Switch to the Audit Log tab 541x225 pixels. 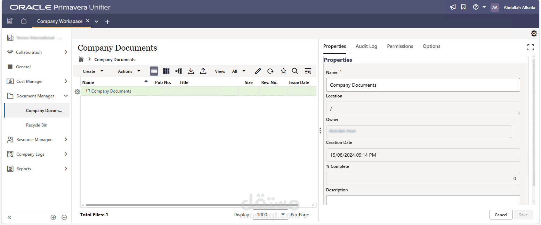[x=366, y=46]
